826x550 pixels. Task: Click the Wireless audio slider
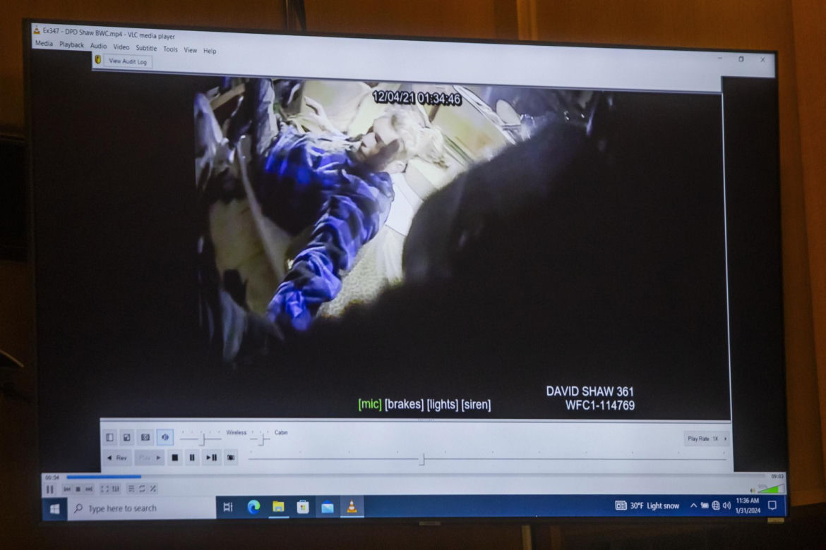(200, 439)
